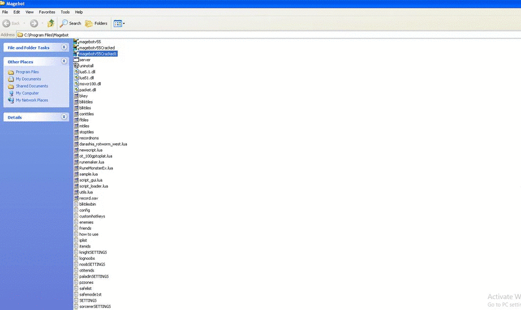This screenshot has height=310, width=521.
Task: Click the address bar path field
Action: 268,35
